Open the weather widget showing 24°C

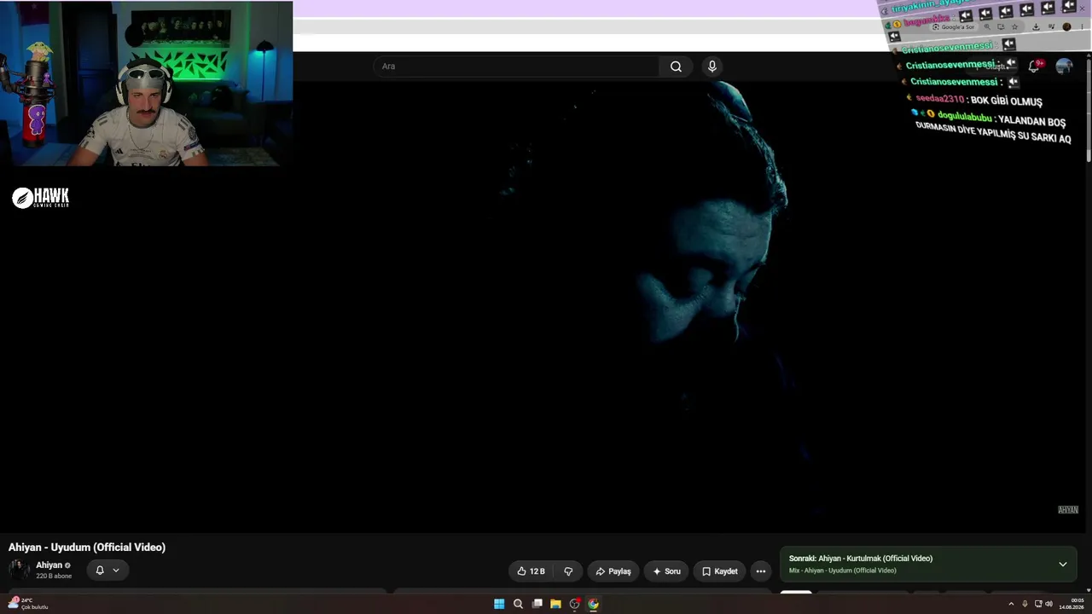tap(28, 604)
